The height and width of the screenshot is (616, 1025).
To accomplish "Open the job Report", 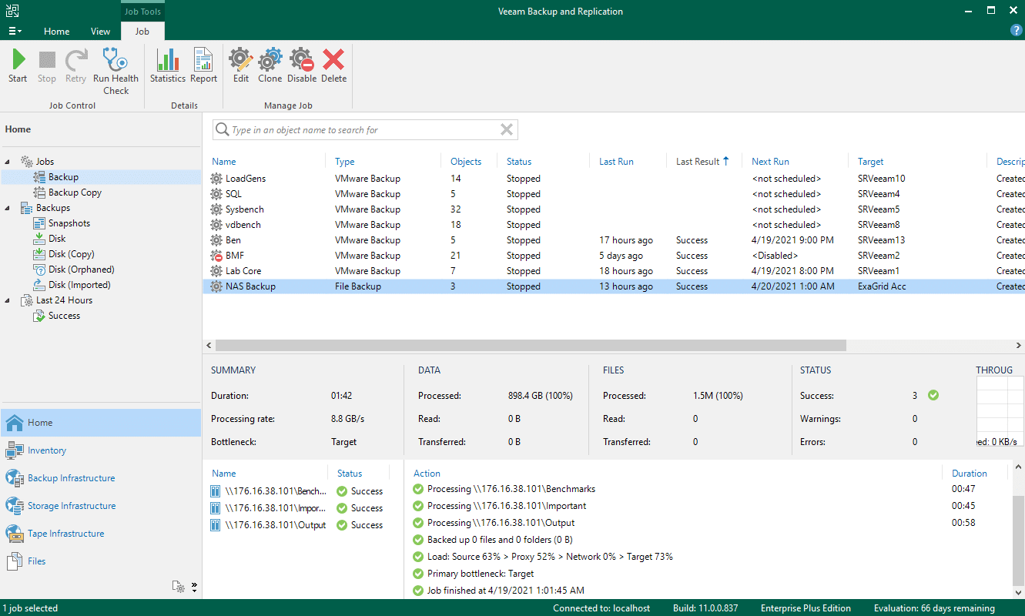I will point(203,66).
